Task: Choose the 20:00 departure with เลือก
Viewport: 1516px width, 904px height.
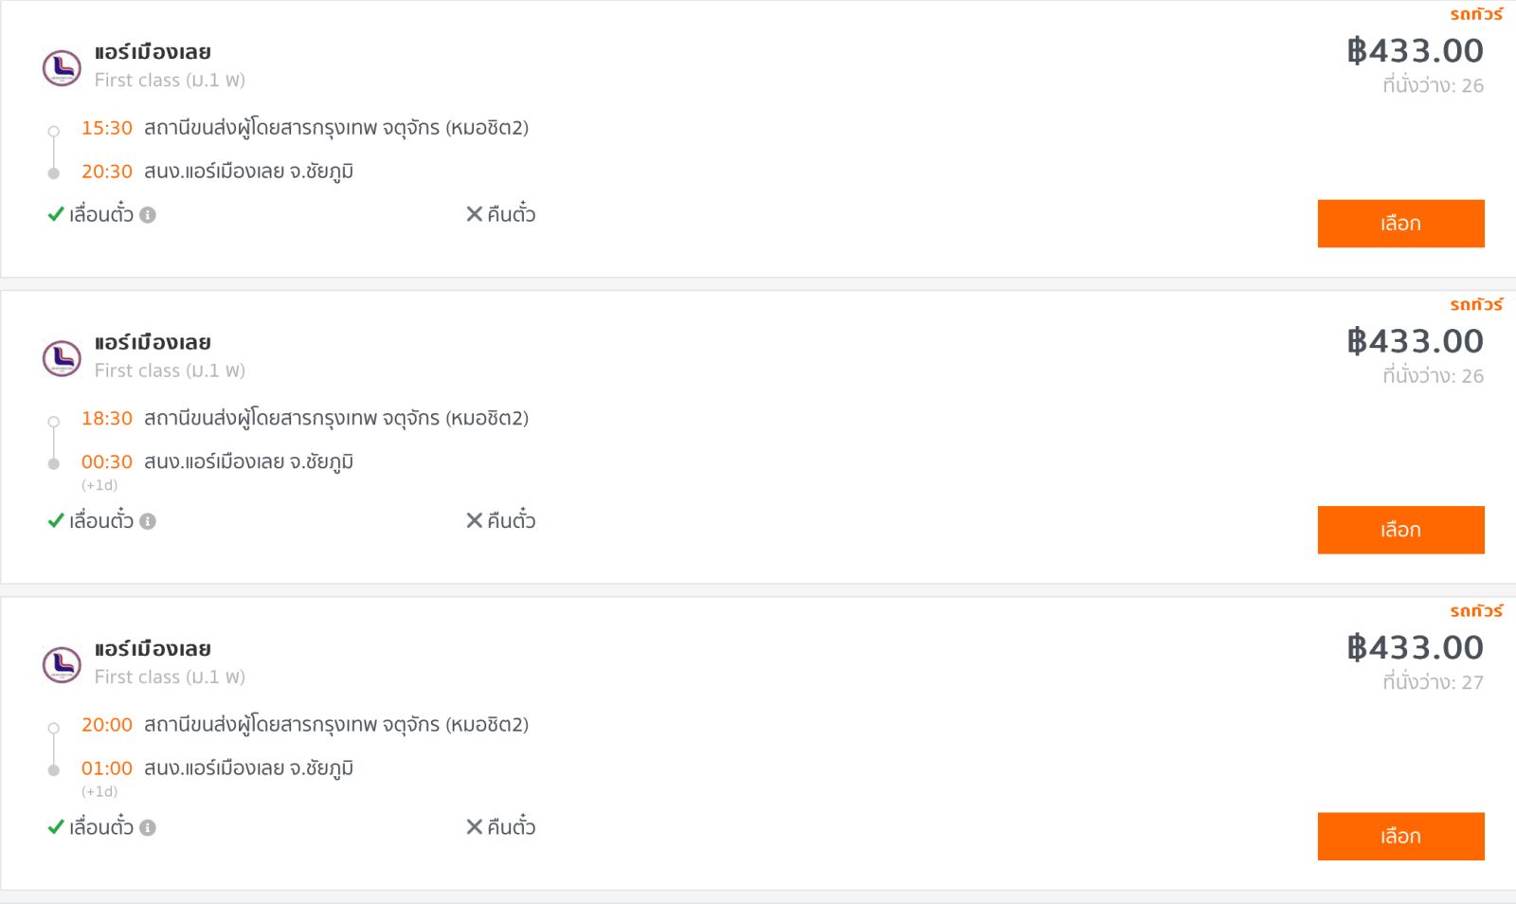Action: [x=1400, y=836]
